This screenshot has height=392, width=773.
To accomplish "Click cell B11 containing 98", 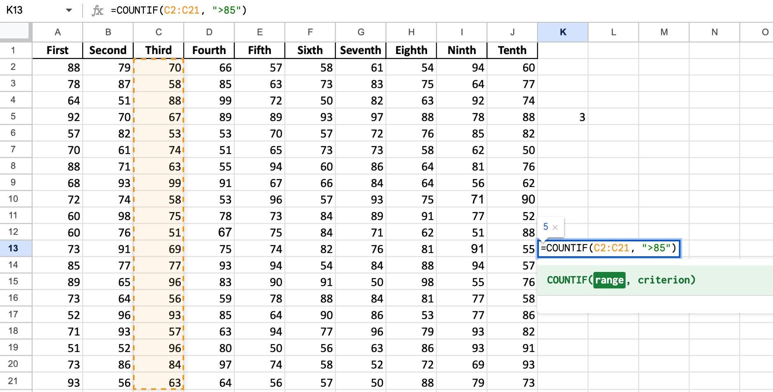I will [108, 216].
